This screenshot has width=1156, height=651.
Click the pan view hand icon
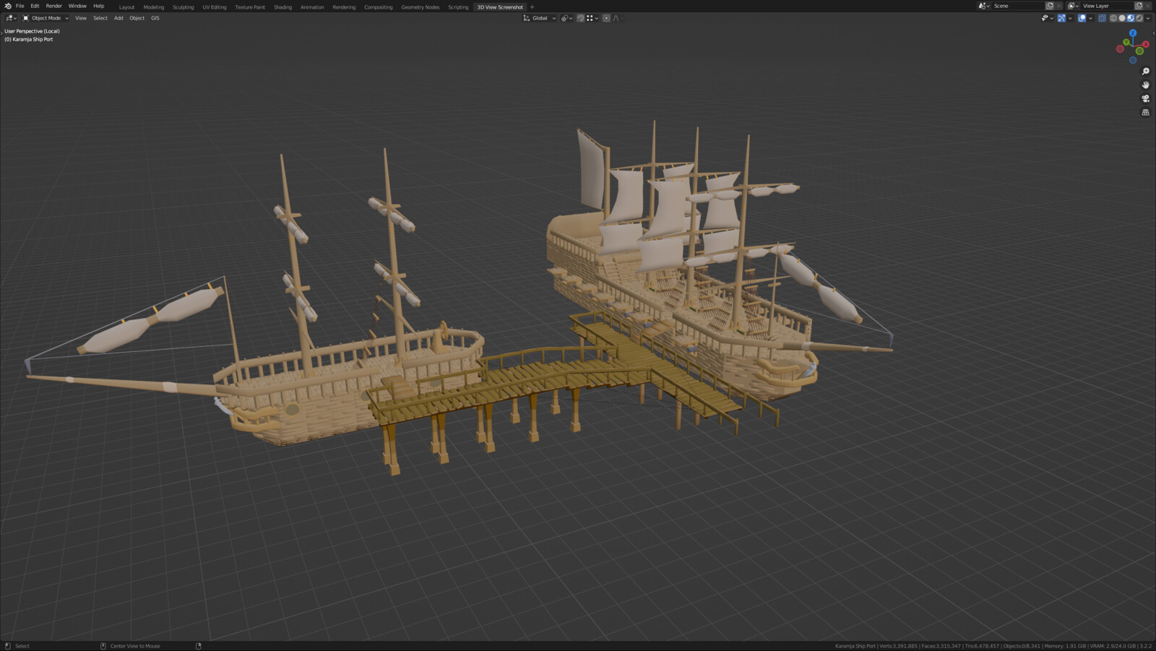coord(1145,85)
